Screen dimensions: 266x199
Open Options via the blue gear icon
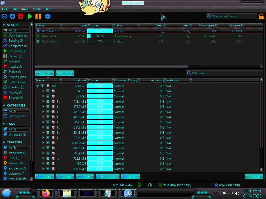[48, 16]
